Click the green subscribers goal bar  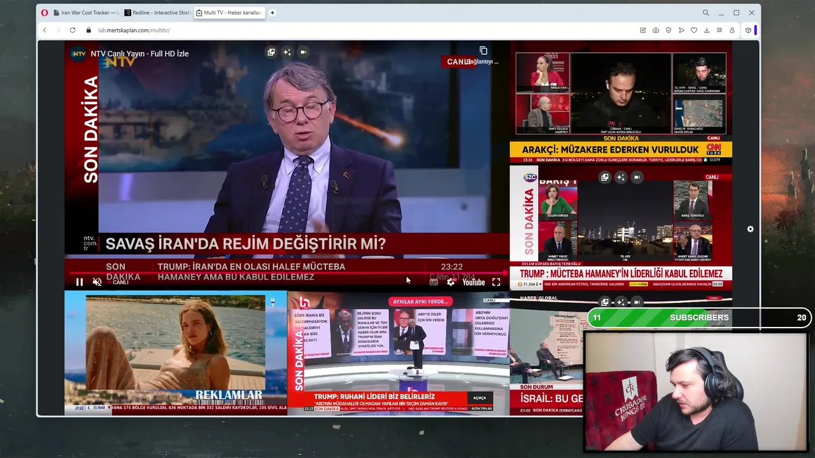(698, 317)
